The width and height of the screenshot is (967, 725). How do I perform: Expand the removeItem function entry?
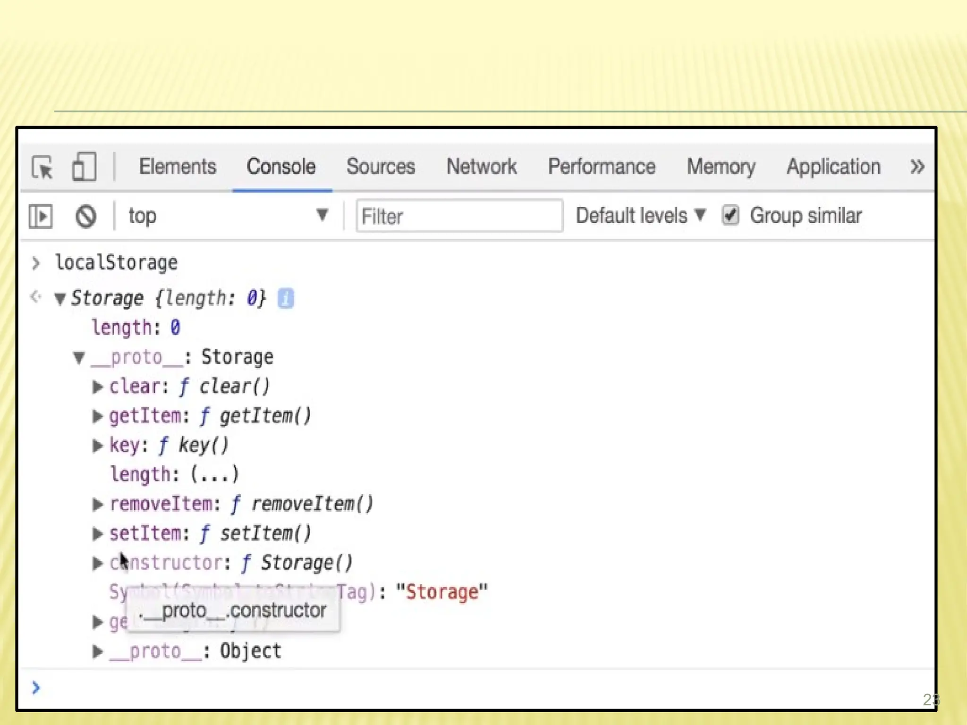97,504
